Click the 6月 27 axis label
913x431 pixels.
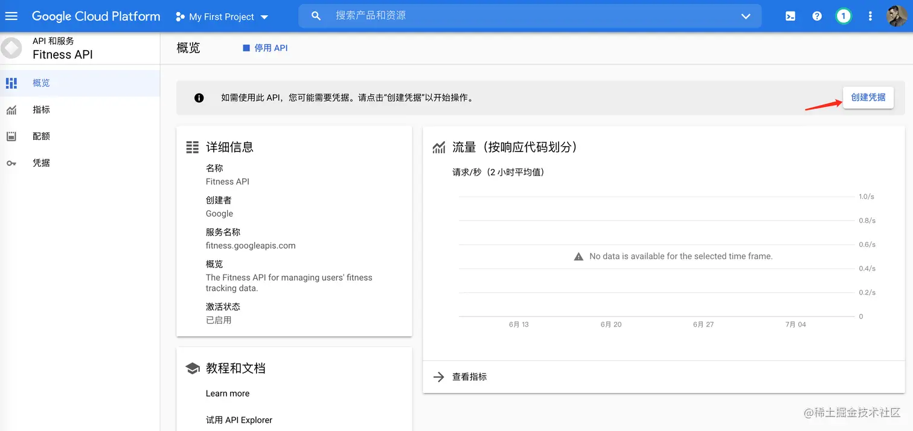coord(703,324)
